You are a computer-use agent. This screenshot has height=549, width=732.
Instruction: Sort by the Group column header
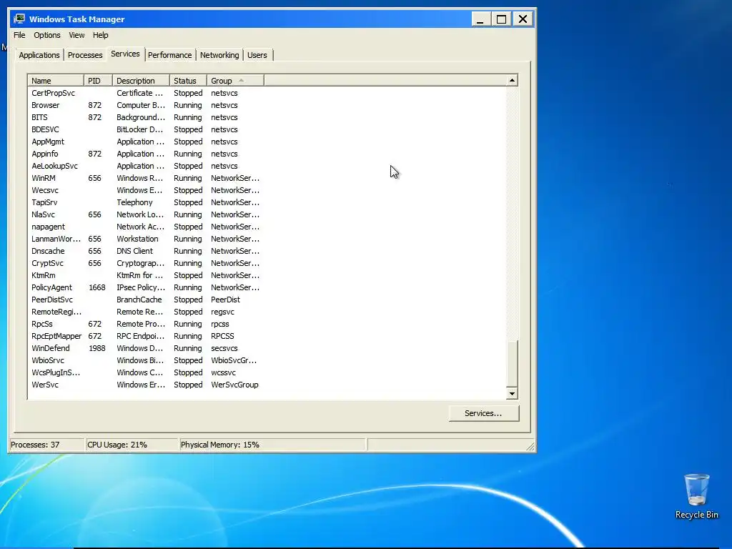click(235, 81)
